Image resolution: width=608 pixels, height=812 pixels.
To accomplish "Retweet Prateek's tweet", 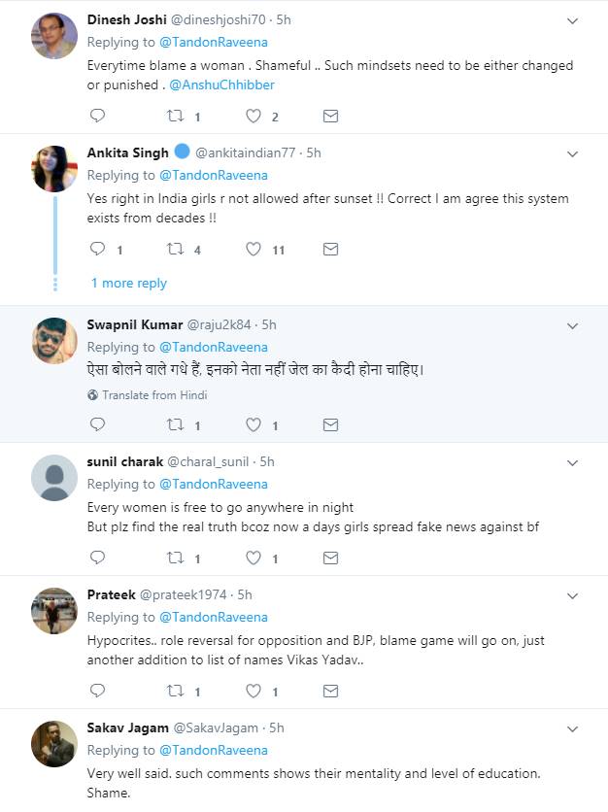I will pyautogui.click(x=176, y=692).
